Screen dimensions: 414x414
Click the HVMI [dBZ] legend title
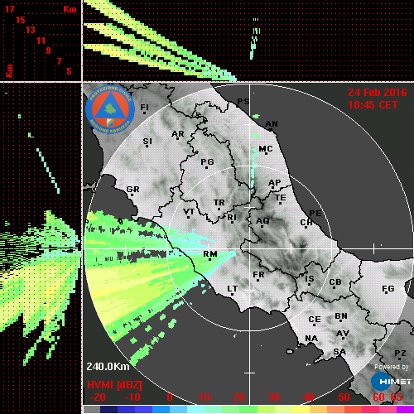tap(114, 385)
